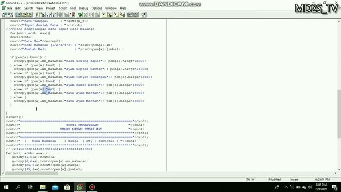
Task: Open the Script menu
Action: point(63,9)
